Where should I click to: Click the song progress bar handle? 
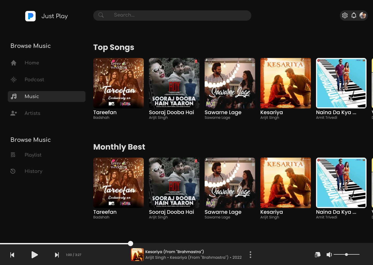pos(131,244)
